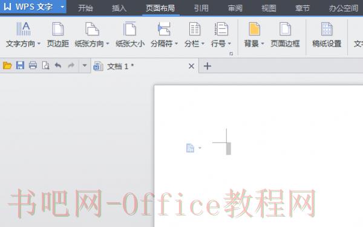This screenshot has width=363, height=227.
Task: Expand the quick access toolbar dropdown
Action: pyautogui.click(x=85, y=66)
